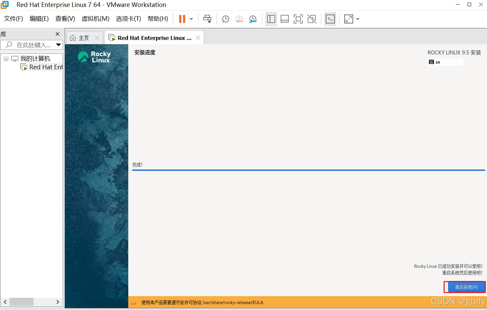Pause the virtual machine

(182, 19)
